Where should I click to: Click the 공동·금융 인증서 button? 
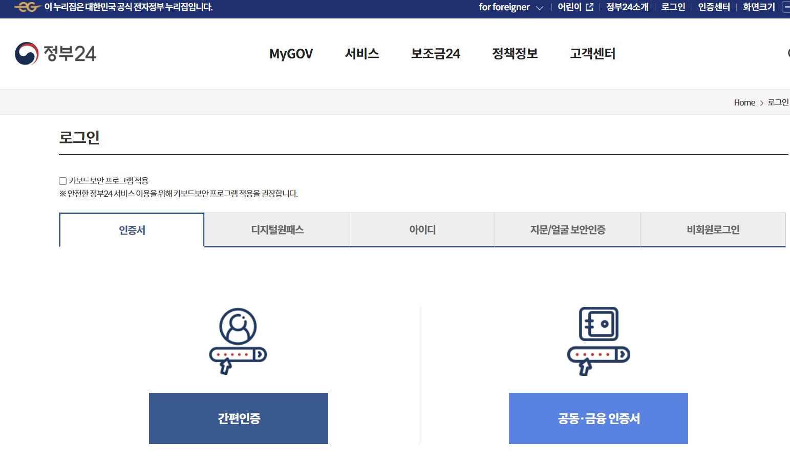click(x=597, y=418)
